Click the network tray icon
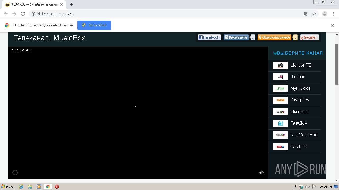The width and height of the screenshot is (339, 190). tap(301, 187)
